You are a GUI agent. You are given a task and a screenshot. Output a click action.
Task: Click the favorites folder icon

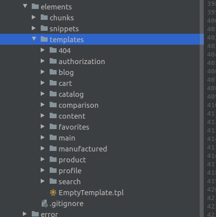(x=53, y=127)
